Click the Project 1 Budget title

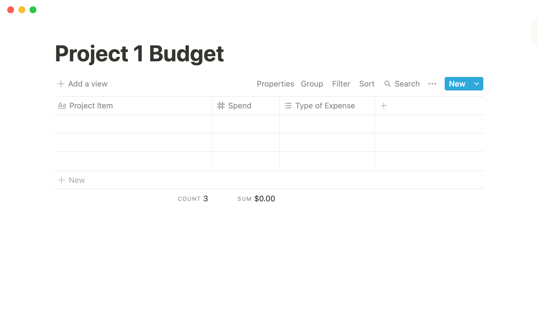pos(139,53)
